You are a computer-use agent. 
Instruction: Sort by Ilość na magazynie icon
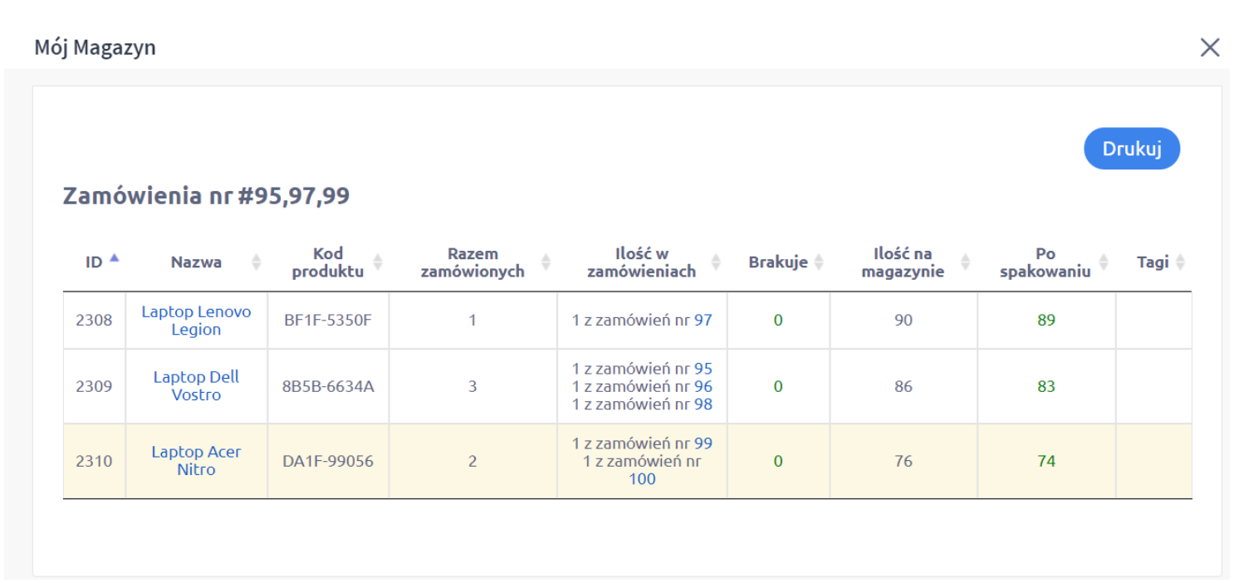(966, 262)
